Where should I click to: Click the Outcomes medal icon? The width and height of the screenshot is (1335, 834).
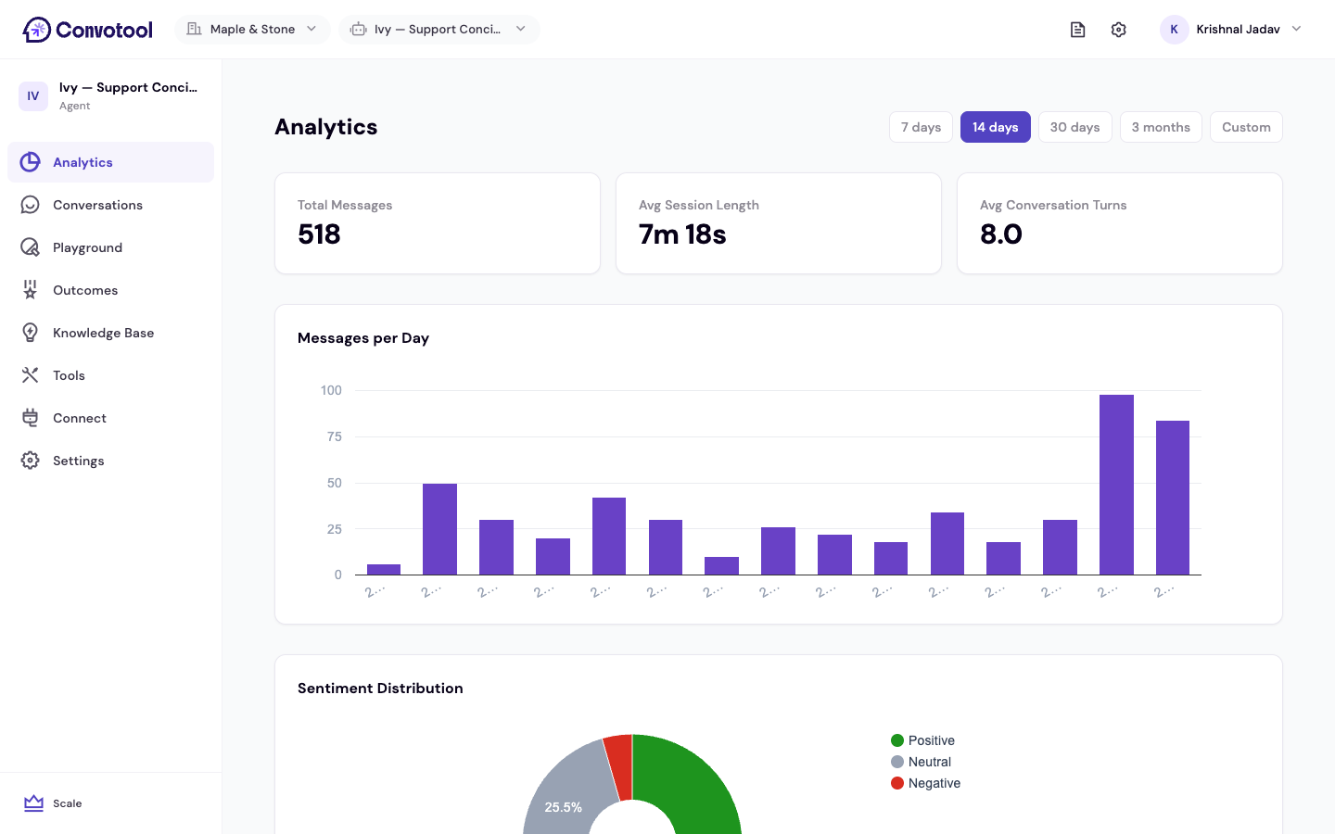point(31,290)
